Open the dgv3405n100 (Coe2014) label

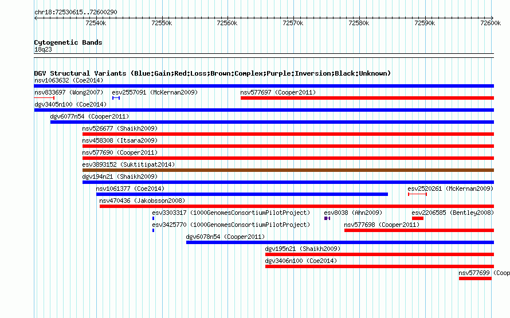tap(70, 104)
